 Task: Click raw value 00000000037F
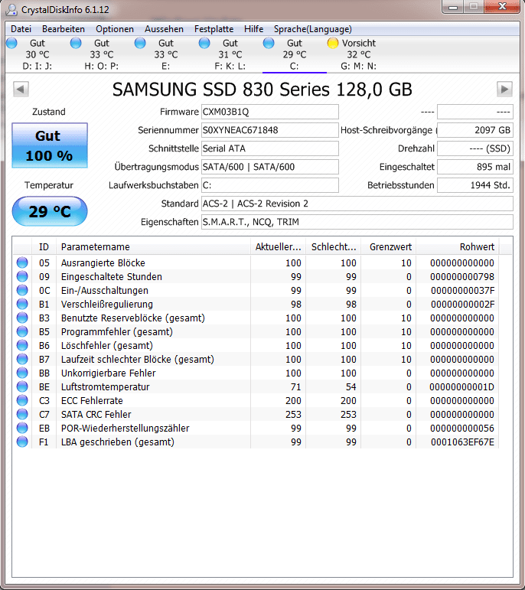coord(462,291)
